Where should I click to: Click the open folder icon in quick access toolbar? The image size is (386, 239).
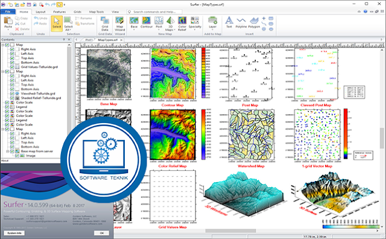tap(22, 4)
